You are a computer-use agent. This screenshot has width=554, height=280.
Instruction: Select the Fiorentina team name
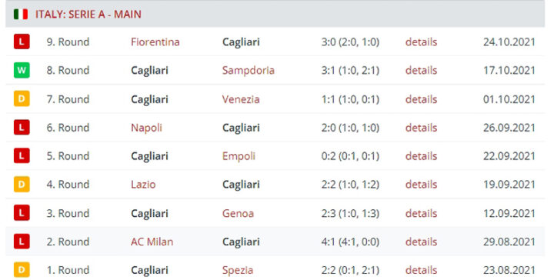(155, 42)
